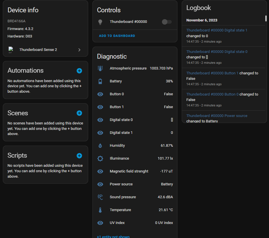Click the eye icon beside Button 0
The image size is (269, 238).
100,94
